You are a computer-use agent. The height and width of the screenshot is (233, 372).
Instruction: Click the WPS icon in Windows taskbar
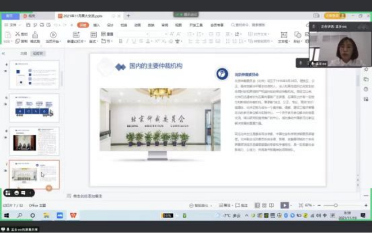[x=73, y=215]
